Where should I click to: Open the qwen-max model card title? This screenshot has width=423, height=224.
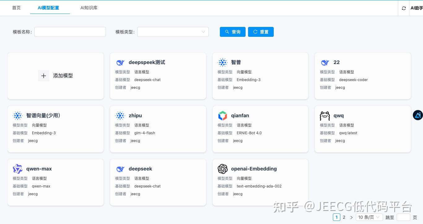pyautogui.click(x=39, y=169)
